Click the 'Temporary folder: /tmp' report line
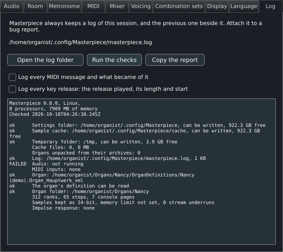283x252 pixels. tap(93, 142)
